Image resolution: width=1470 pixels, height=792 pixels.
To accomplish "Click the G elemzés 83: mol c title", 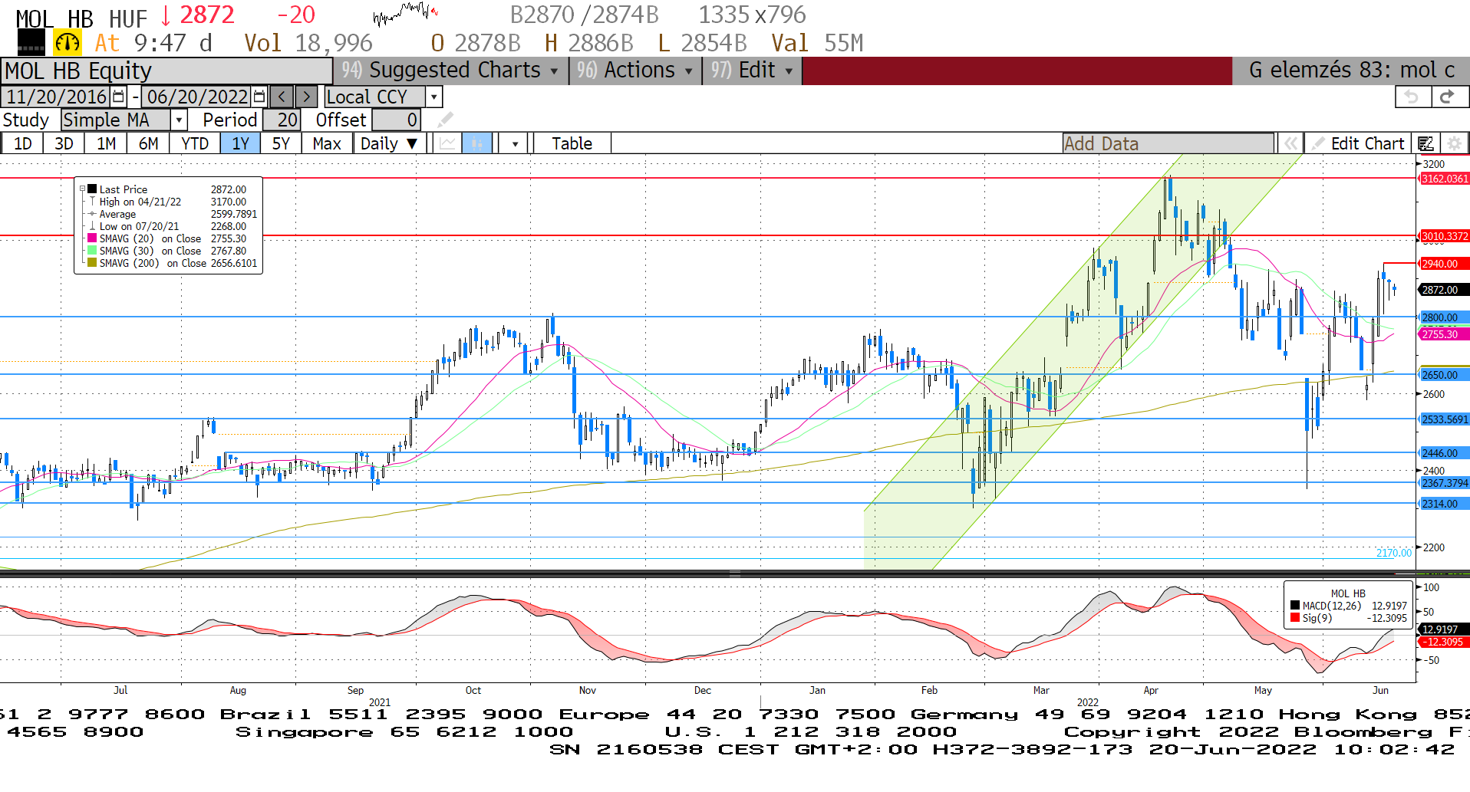I will pos(1352,70).
